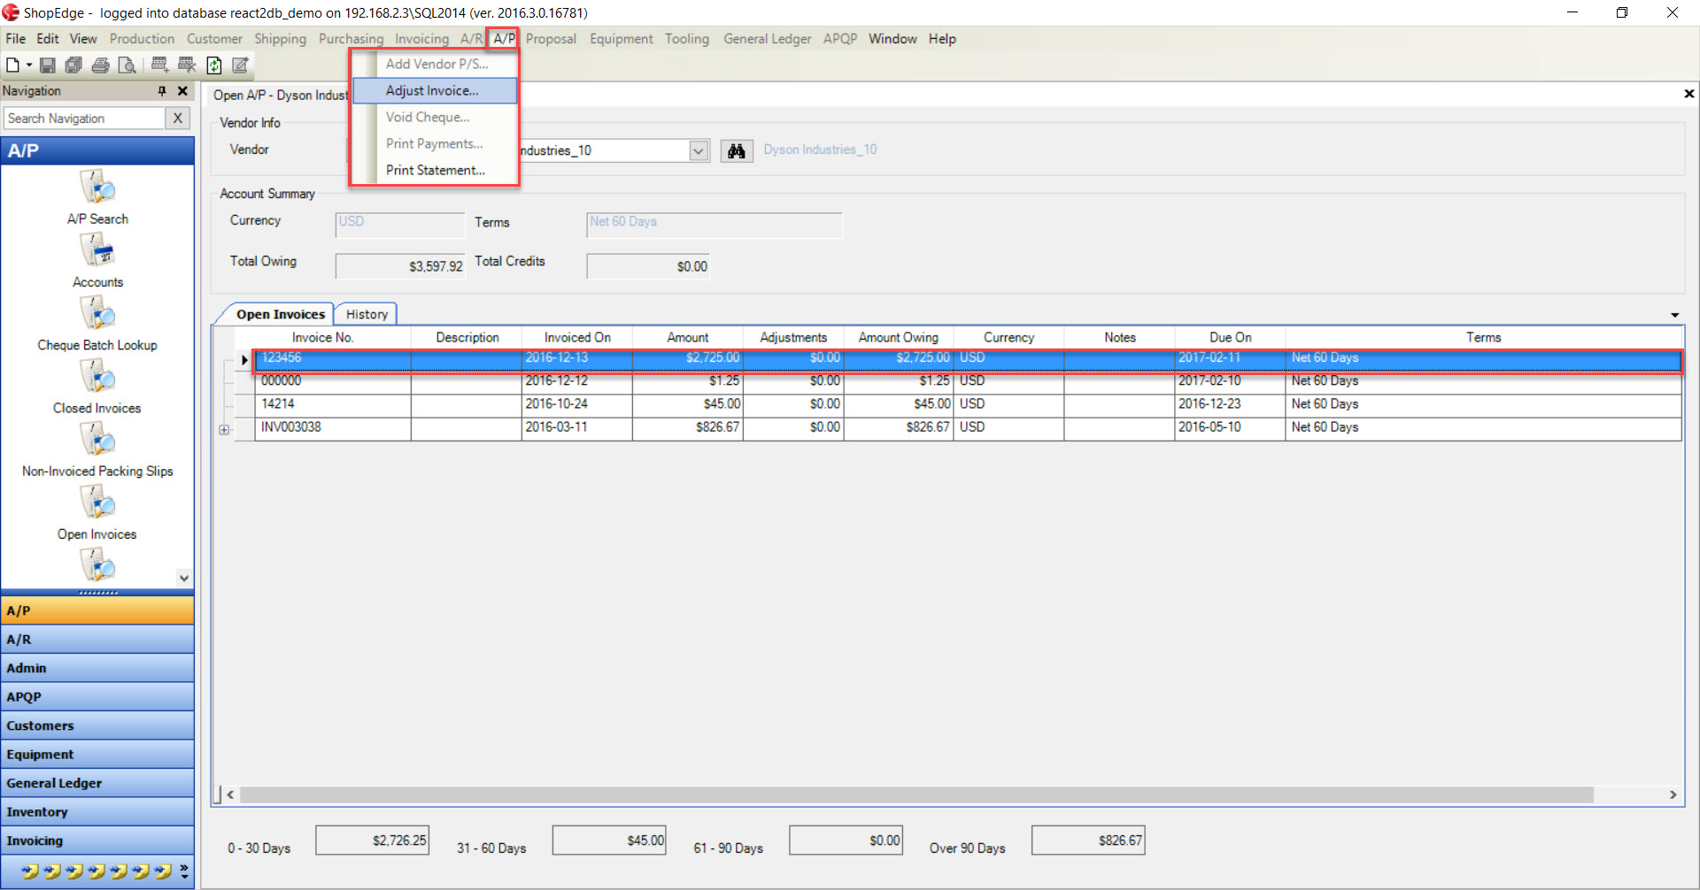Switch to the History tab
This screenshot has height=890, width=1700.
pyautogui.click(x=367, y=314)
